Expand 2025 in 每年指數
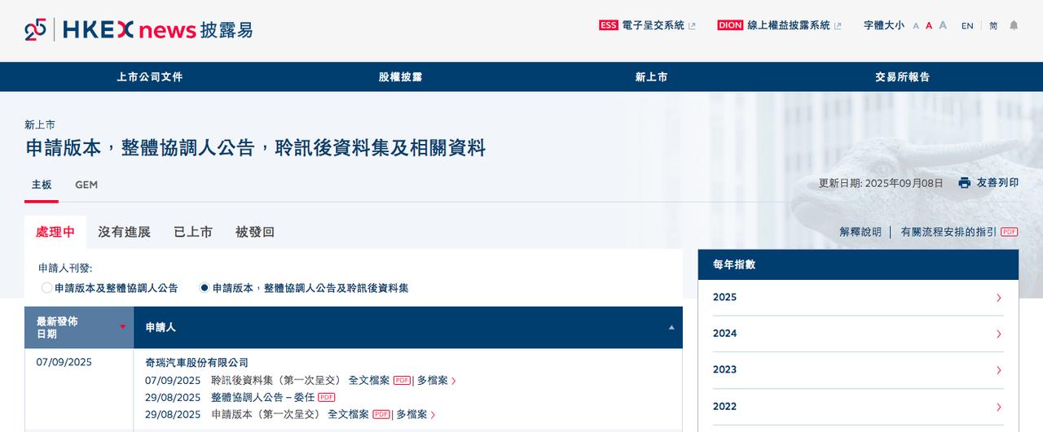This screenshot has height=432, width=1043. [x=858, y=298]
